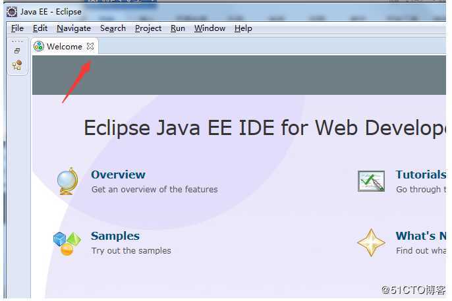452x301 pixels.
Task: Open the Help menu
Action: [x=243, y=28]
